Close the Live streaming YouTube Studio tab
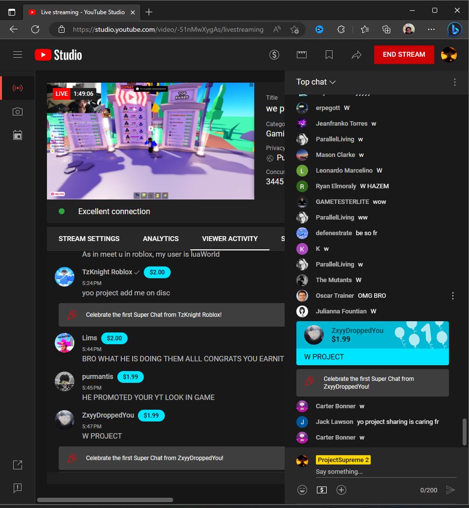Viewport: 469px width, 508px height. coord(133,12)
